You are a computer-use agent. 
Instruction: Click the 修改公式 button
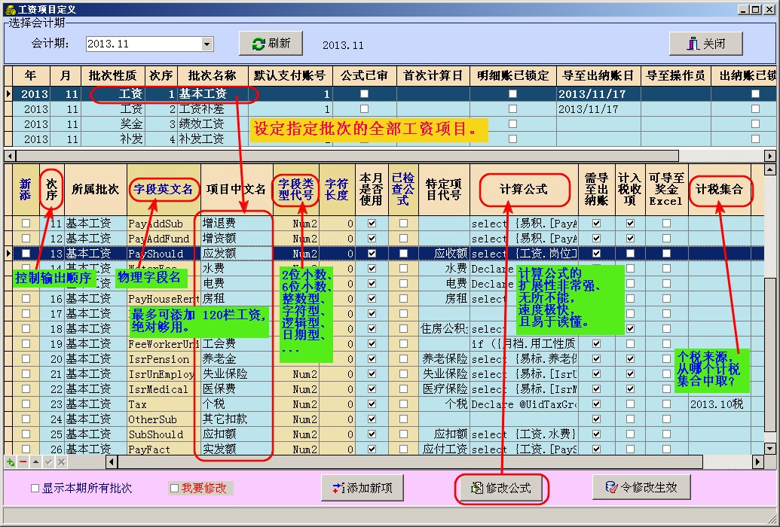click(x=500, y=489)
